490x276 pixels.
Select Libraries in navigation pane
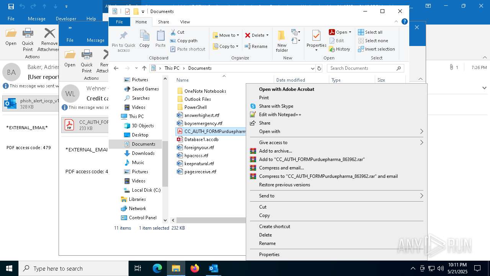(133, 199)
